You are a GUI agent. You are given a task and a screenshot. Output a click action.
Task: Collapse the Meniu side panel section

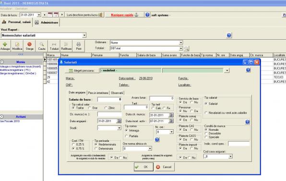click(x=2, y=62)
